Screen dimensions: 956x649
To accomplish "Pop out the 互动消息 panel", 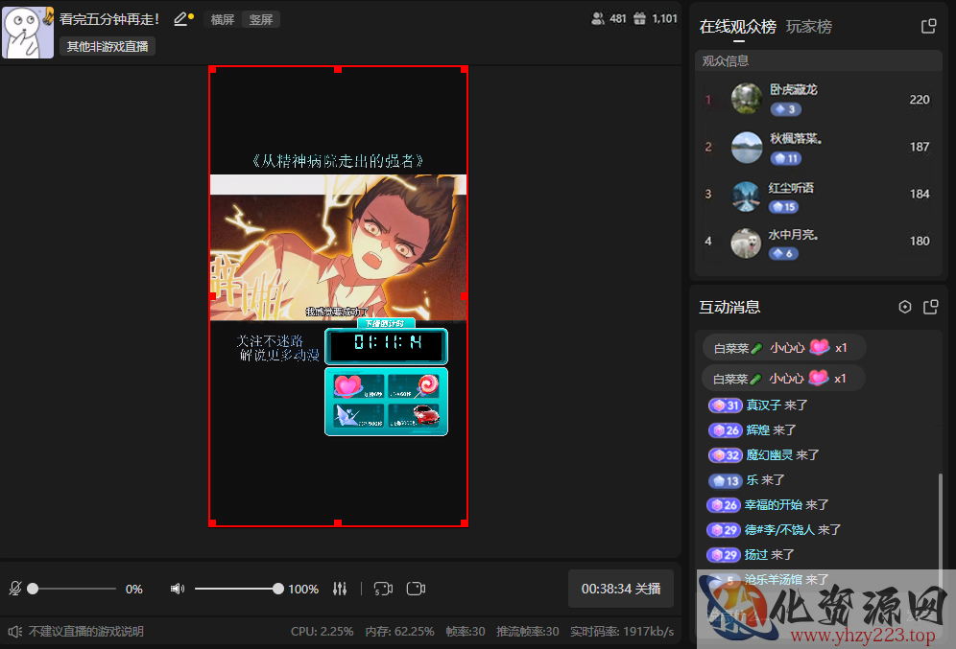I will 930,307.
